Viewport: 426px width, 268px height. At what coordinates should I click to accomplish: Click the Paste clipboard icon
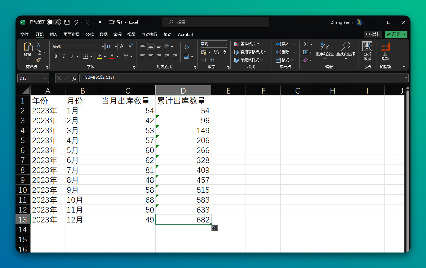pyautogui.click(x=28, y=47)
